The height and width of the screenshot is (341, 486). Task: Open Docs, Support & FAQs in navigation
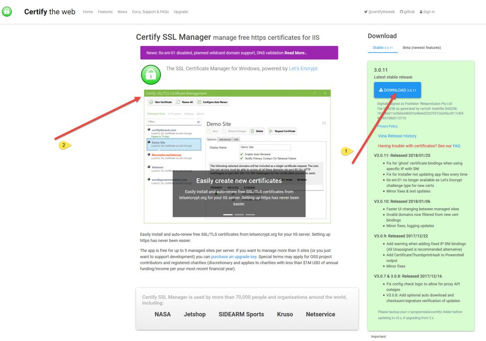150,12
